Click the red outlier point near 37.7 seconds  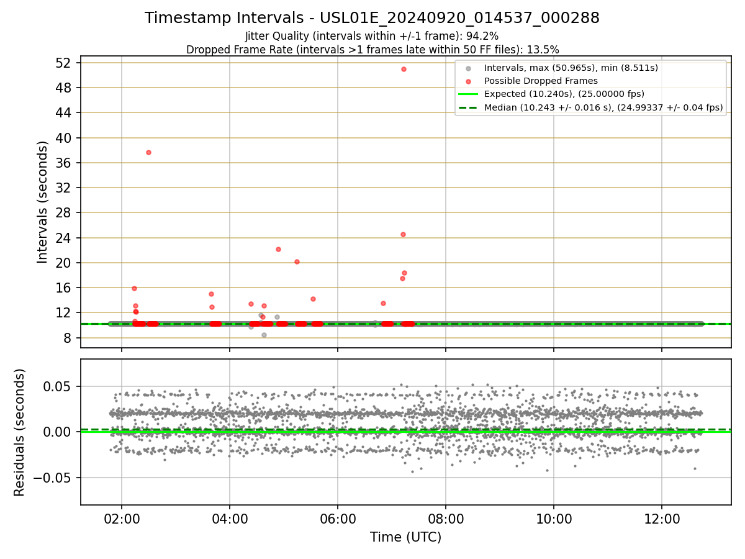point(148,152)
